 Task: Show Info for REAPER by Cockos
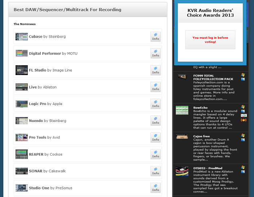(156, 154)
